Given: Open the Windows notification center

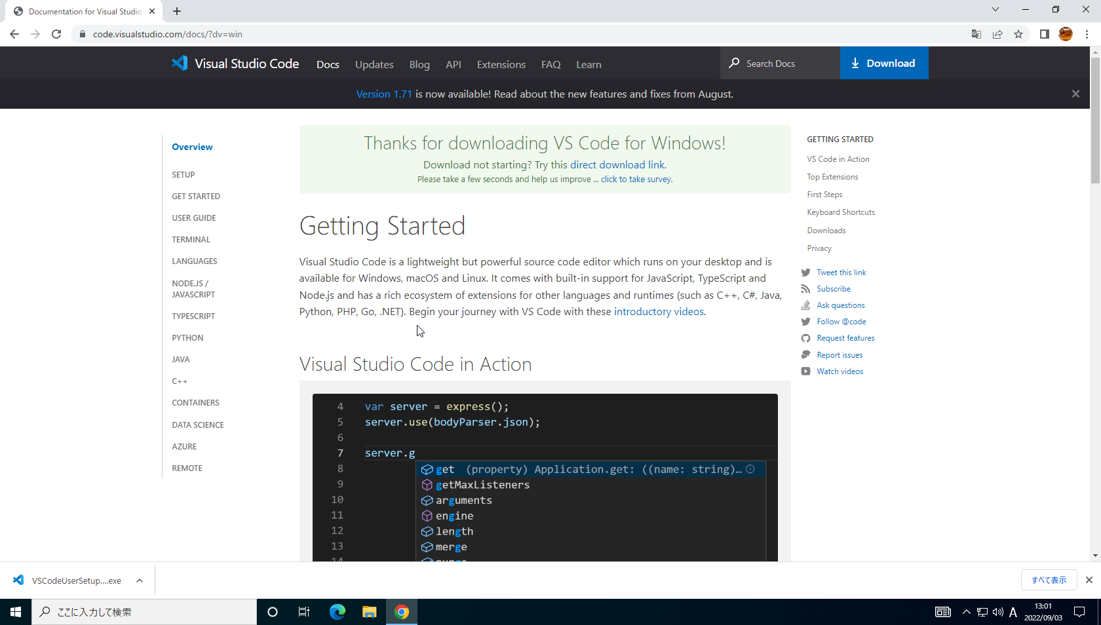Looking at the screenshot, I should (1079, 612).
